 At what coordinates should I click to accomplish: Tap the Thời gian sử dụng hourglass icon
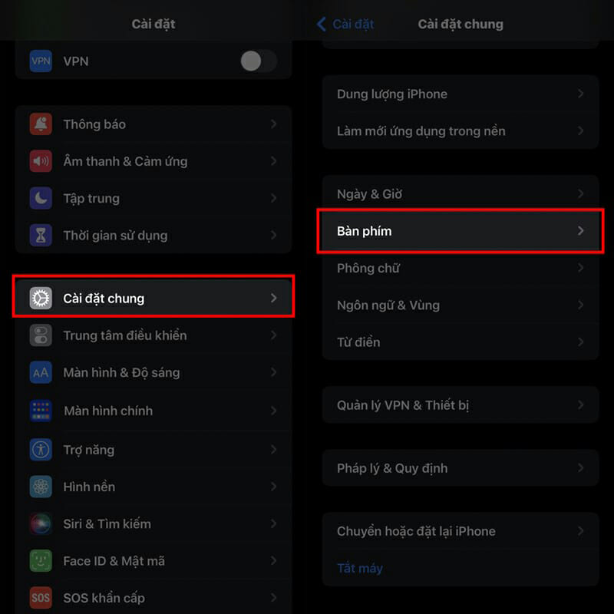(41, 236)
